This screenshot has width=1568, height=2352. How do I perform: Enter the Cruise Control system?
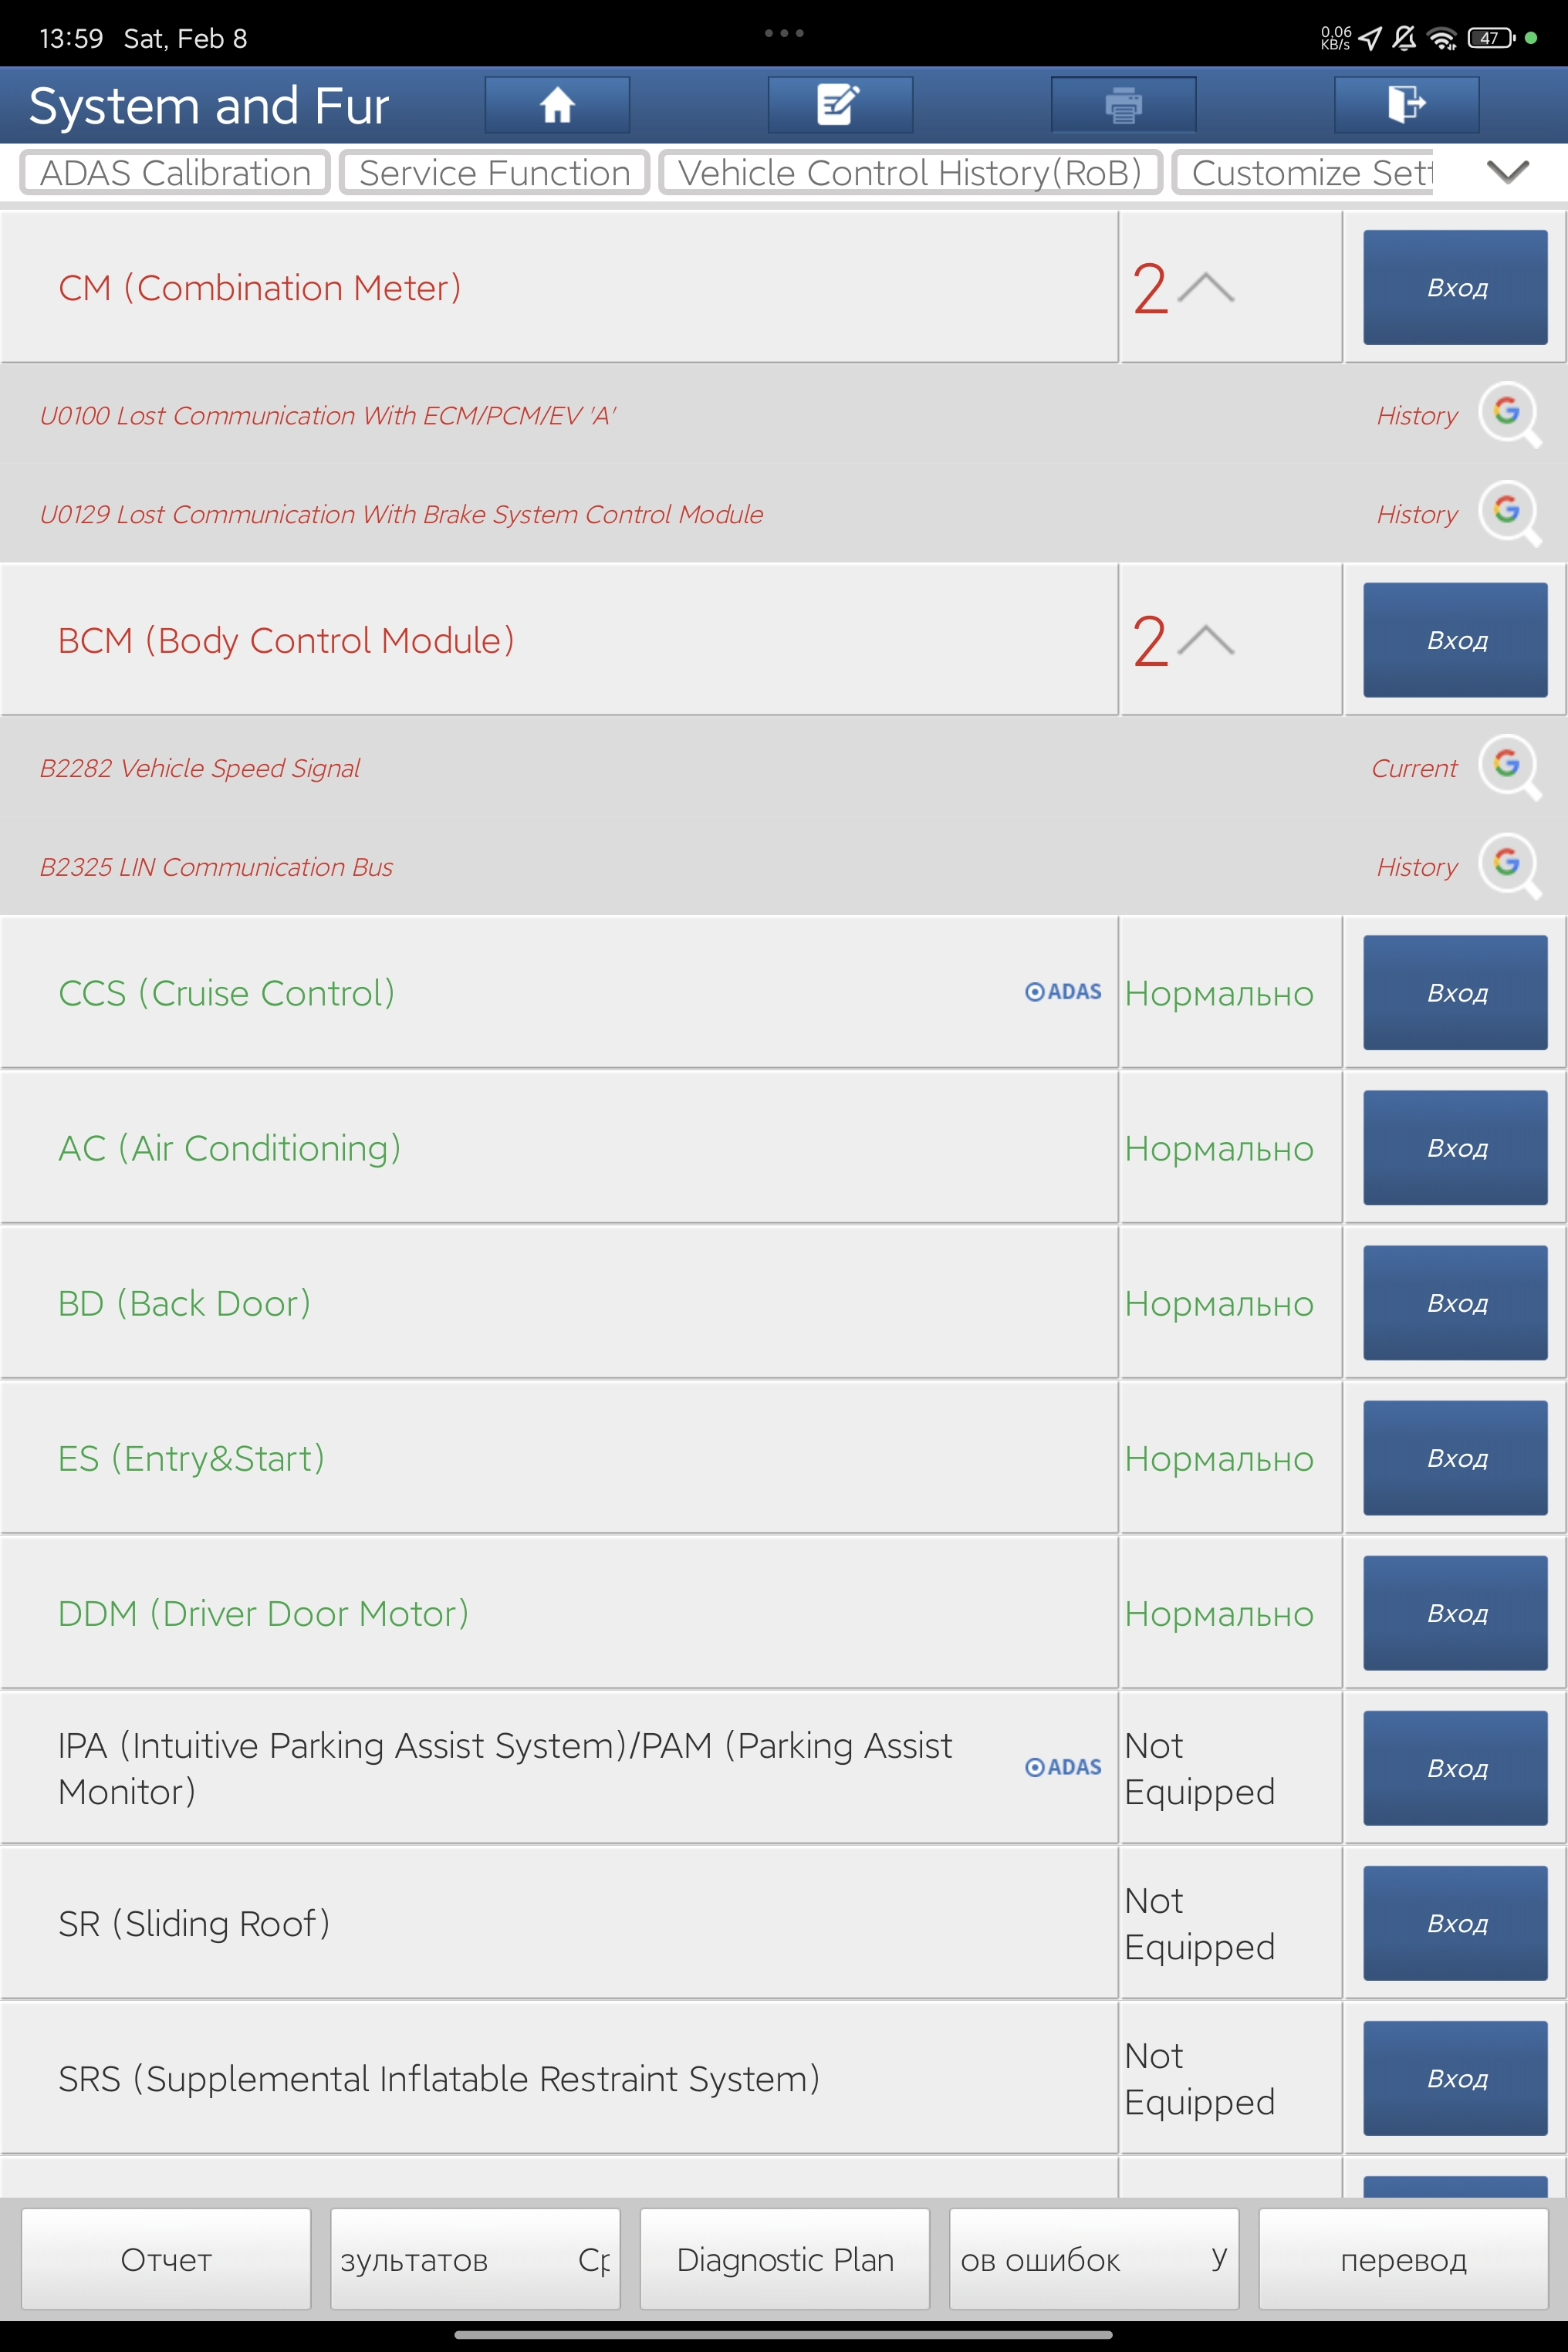pyautogui.click(x=1455, y=993)
